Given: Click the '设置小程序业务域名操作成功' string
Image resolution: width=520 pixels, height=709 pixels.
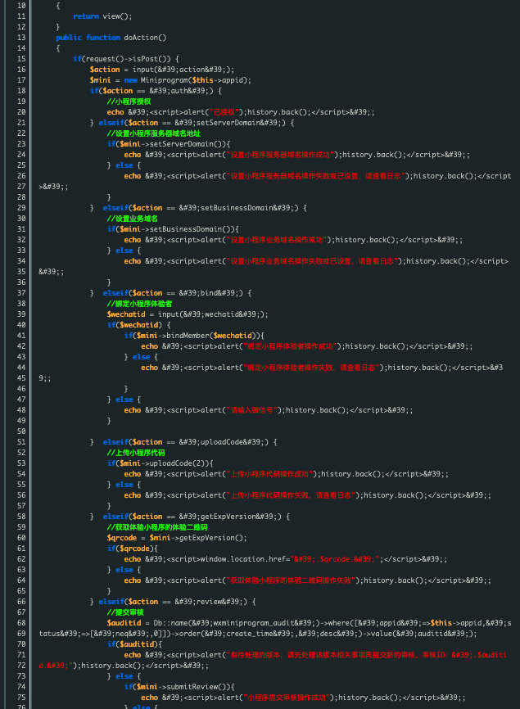Looking at the screenshot, I should (277, 240).
